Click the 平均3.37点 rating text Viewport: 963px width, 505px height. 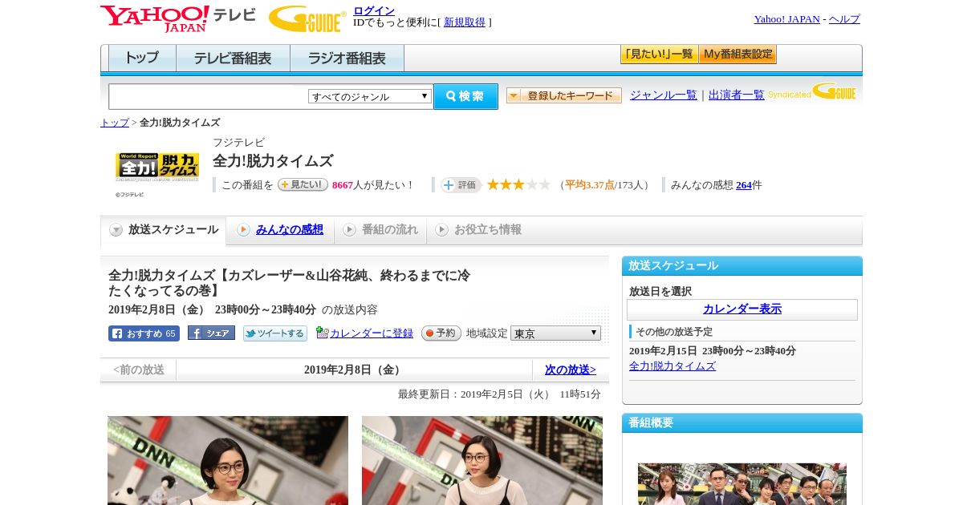[x=590, y=185]
